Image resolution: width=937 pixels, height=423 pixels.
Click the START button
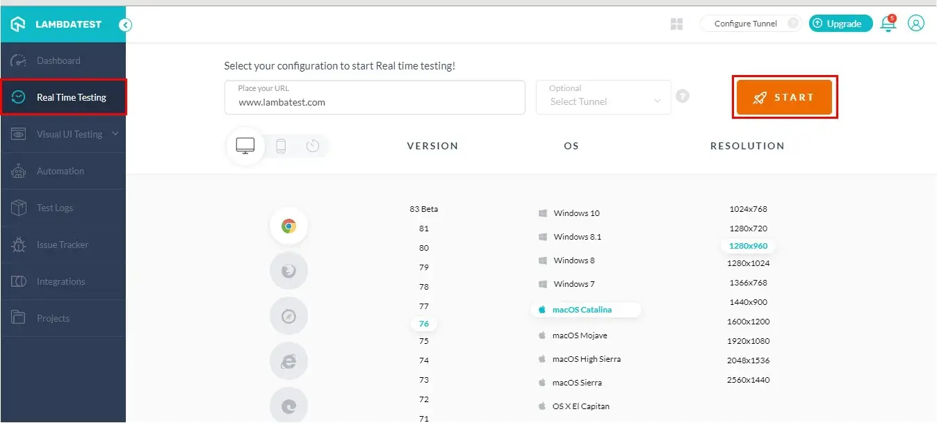click(785, 97)
